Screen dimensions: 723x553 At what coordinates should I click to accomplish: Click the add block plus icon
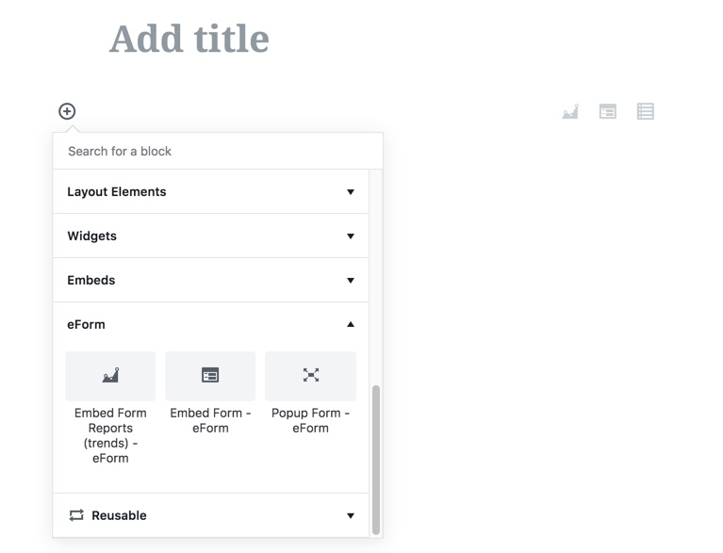(x=67, y=111)
